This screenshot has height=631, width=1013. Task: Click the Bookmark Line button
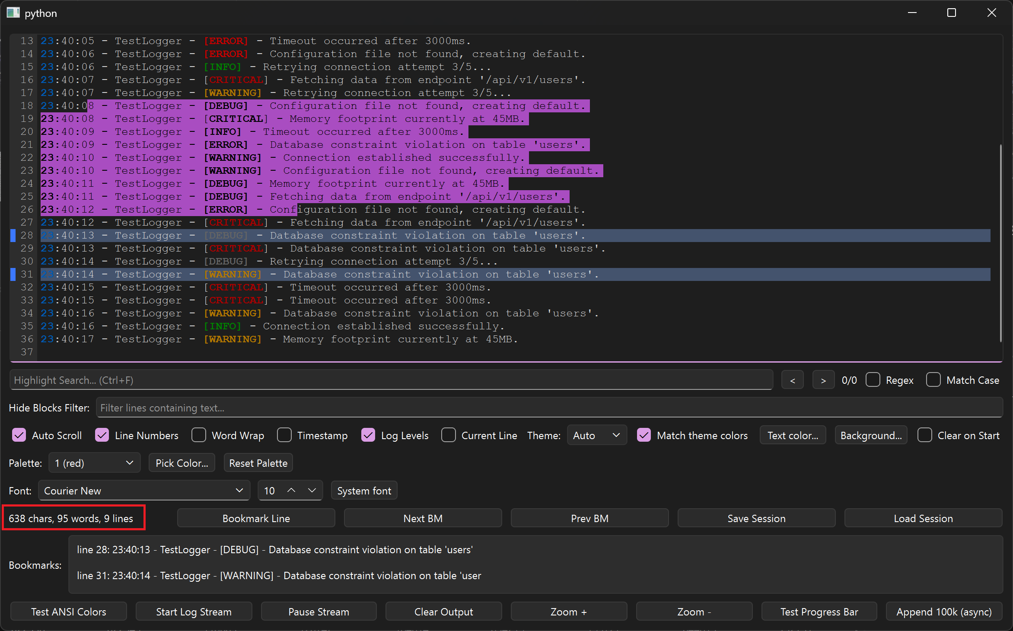click(256, 518)
